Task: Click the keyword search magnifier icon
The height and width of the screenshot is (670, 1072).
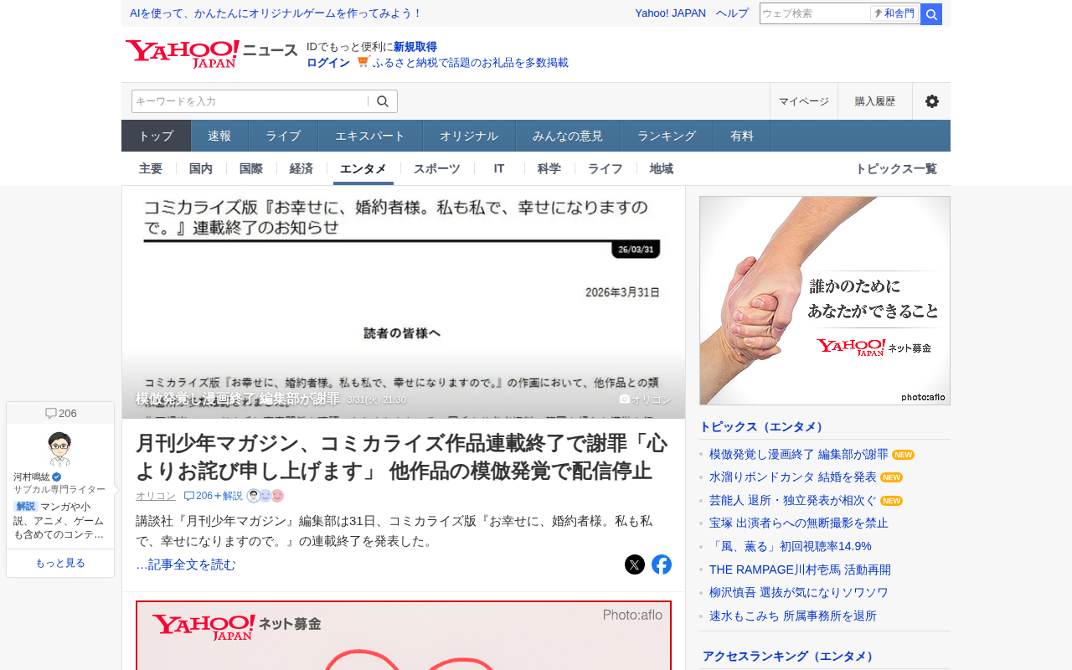Action: click(383, 101)
